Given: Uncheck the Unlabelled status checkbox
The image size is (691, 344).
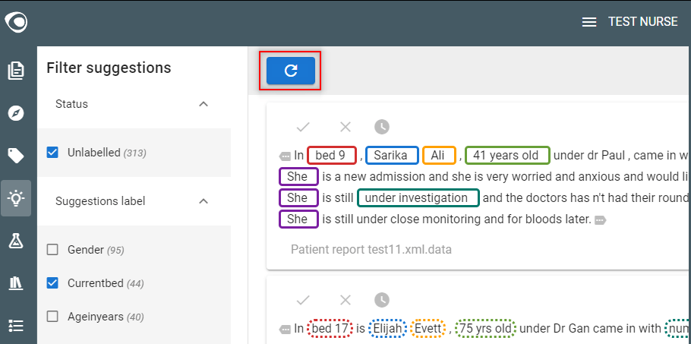Looking at the screenshot, I should coord(52,153).
